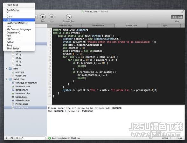Viewport: 187px width, 143px height.
Task: Open Custom Run wrench tool
Action: (69, 17)
